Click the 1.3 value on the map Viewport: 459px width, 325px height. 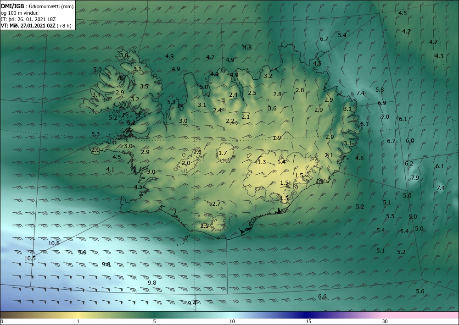pos(262,162)
